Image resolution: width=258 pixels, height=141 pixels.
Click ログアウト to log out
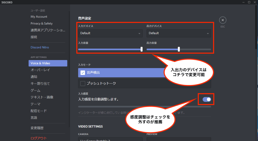pyautogui.click(x=39, y=138)
